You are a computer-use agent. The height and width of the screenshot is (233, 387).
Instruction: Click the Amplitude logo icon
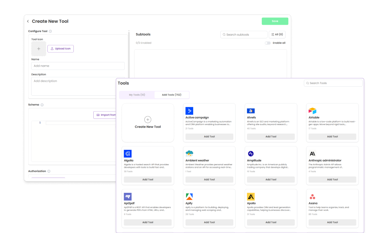pyautogui.click(x=251, y=154)
